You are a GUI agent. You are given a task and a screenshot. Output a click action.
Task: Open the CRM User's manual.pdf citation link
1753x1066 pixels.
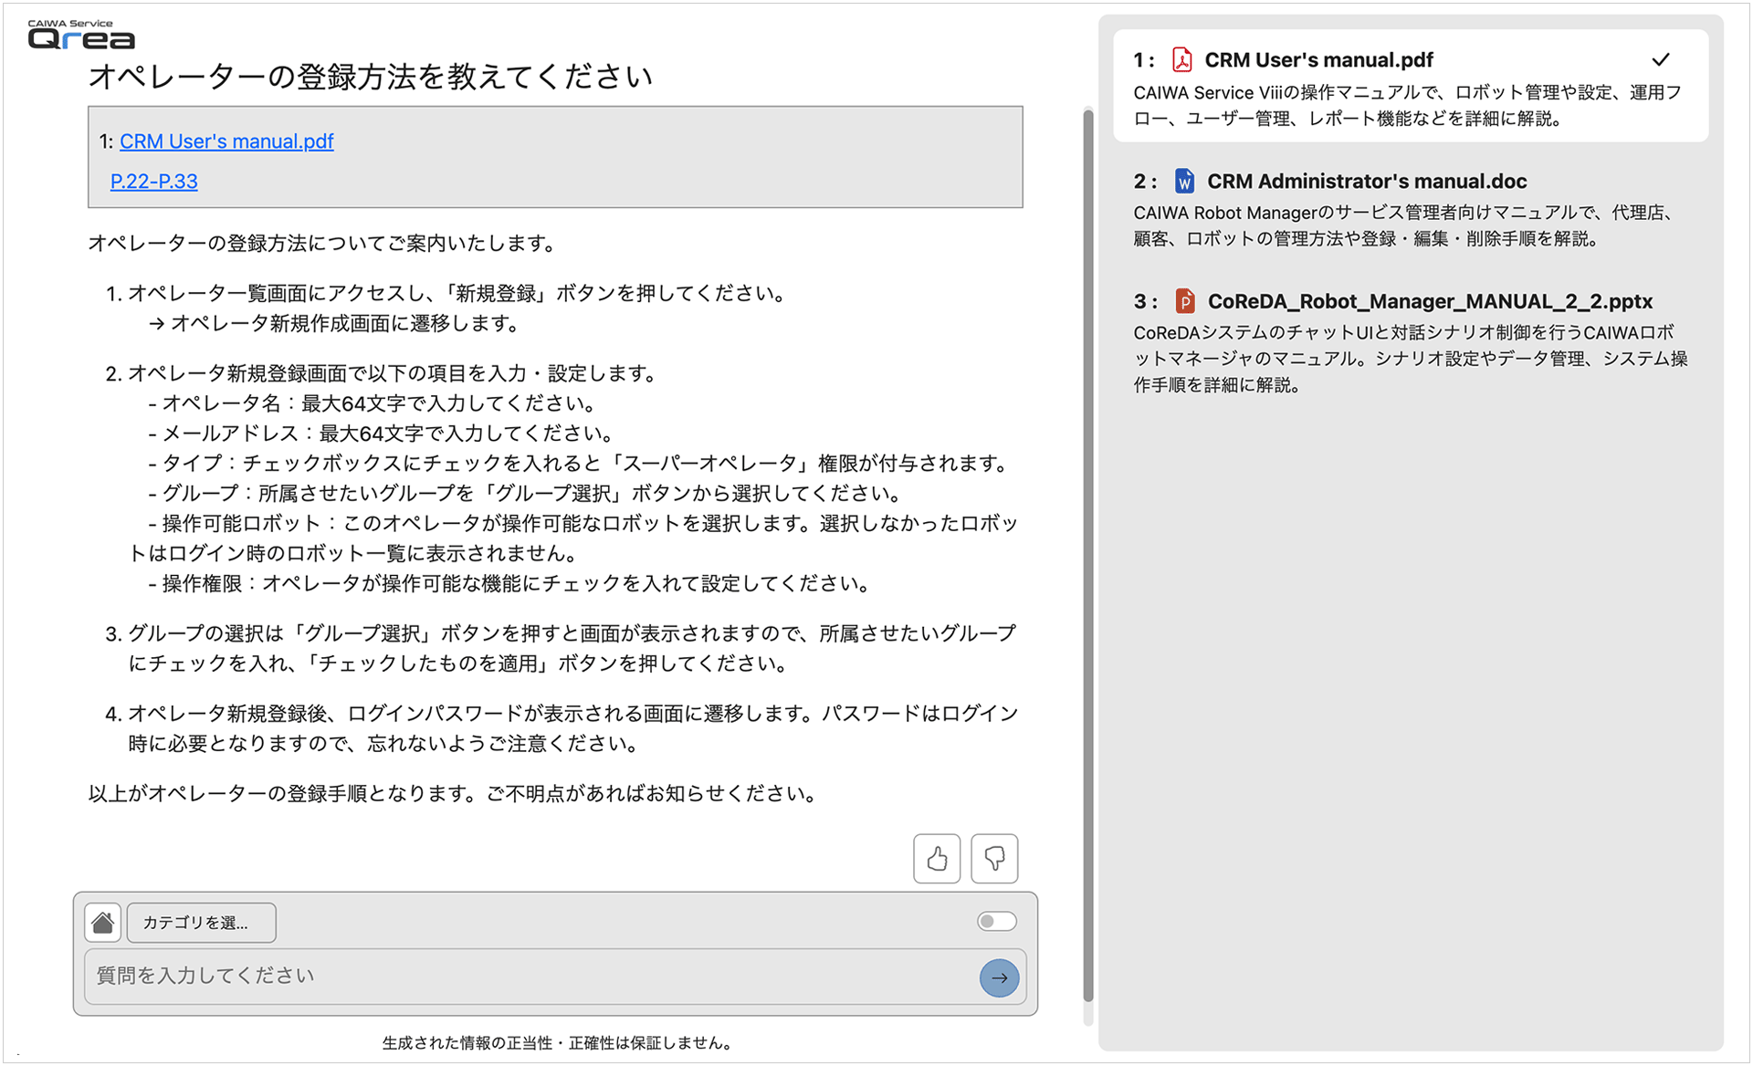click(226, 141)
